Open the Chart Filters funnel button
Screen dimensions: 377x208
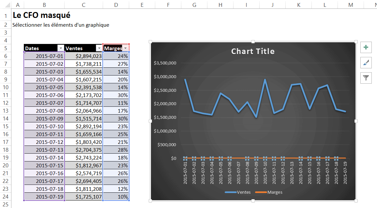(366, 78)
